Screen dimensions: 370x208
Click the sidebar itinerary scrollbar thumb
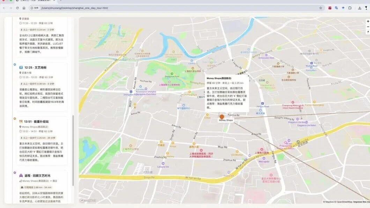73,150
